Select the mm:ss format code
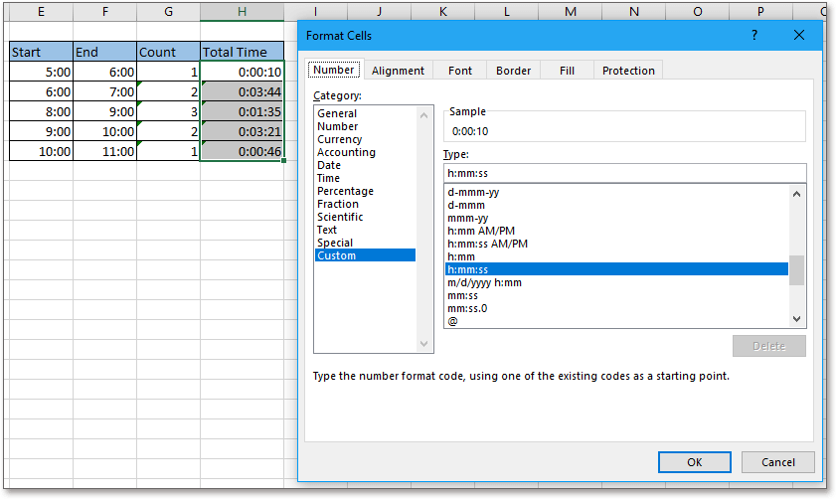The height and width of the screenshot is (499, 836). pyautogui.click(x=463, y=296)
